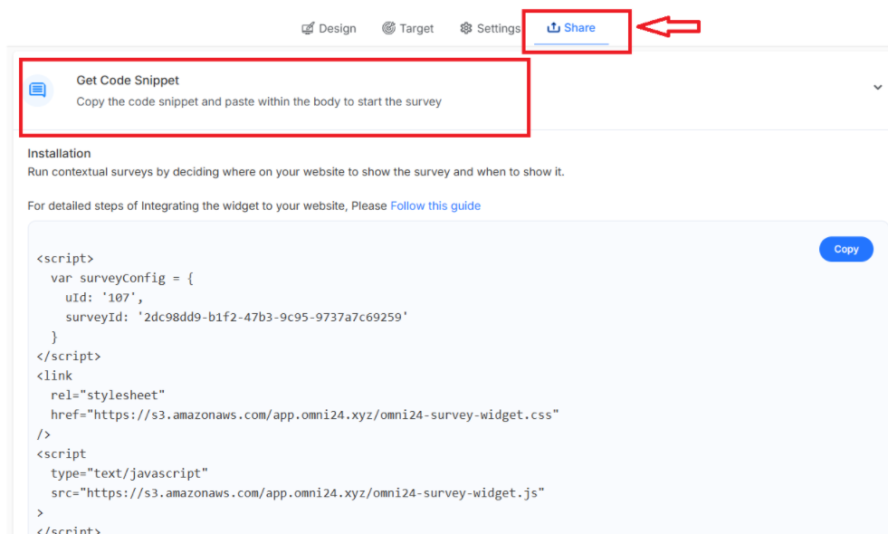Click the rel="stylesheet" code line
Viewport: 888px width, 534px height.
point(108,396)
